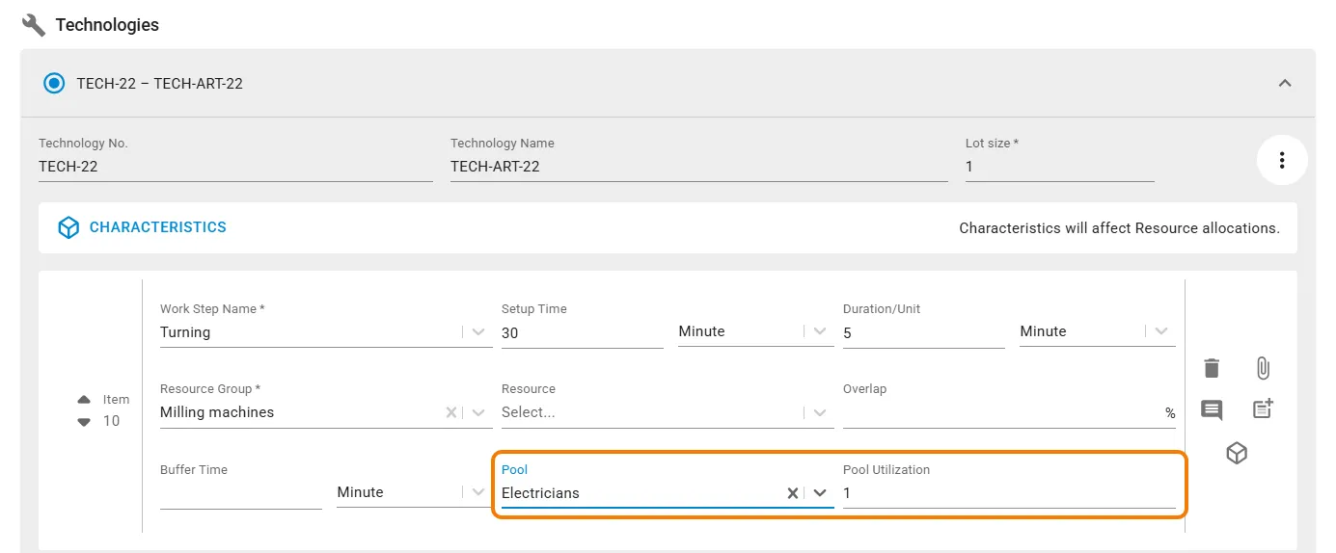
Task: Click the cube icon beside the work step
Action: pos(1237,453)
